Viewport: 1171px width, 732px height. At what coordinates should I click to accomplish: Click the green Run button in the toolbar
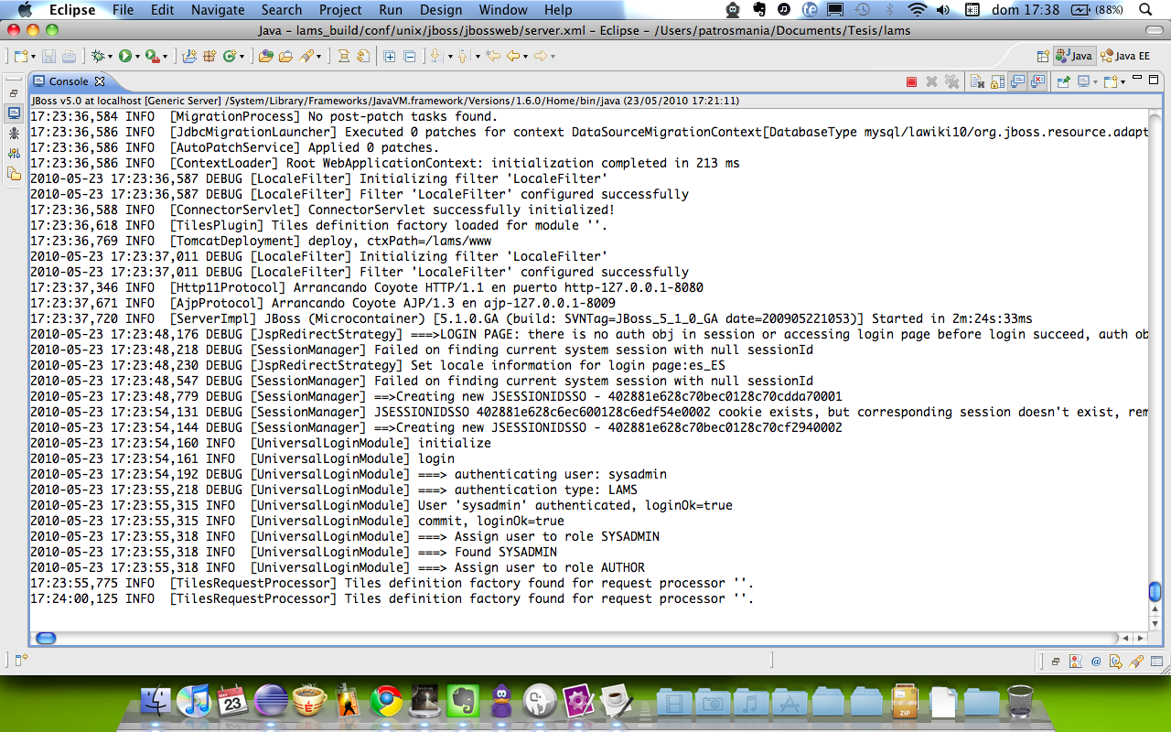pos(124,57)
